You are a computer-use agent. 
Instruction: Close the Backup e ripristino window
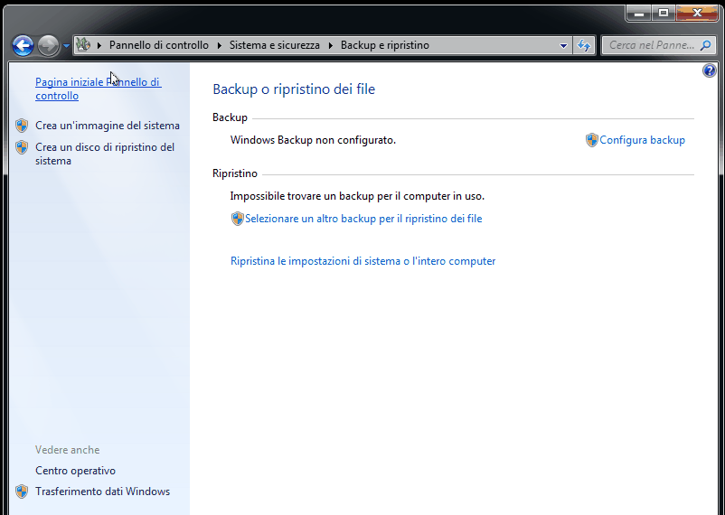click(x=697, y=13)
